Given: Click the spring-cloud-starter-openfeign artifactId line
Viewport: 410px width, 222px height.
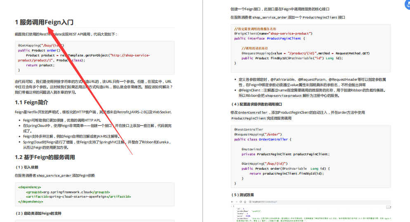Looking at the screenshot, I should [x=78, y=196].
